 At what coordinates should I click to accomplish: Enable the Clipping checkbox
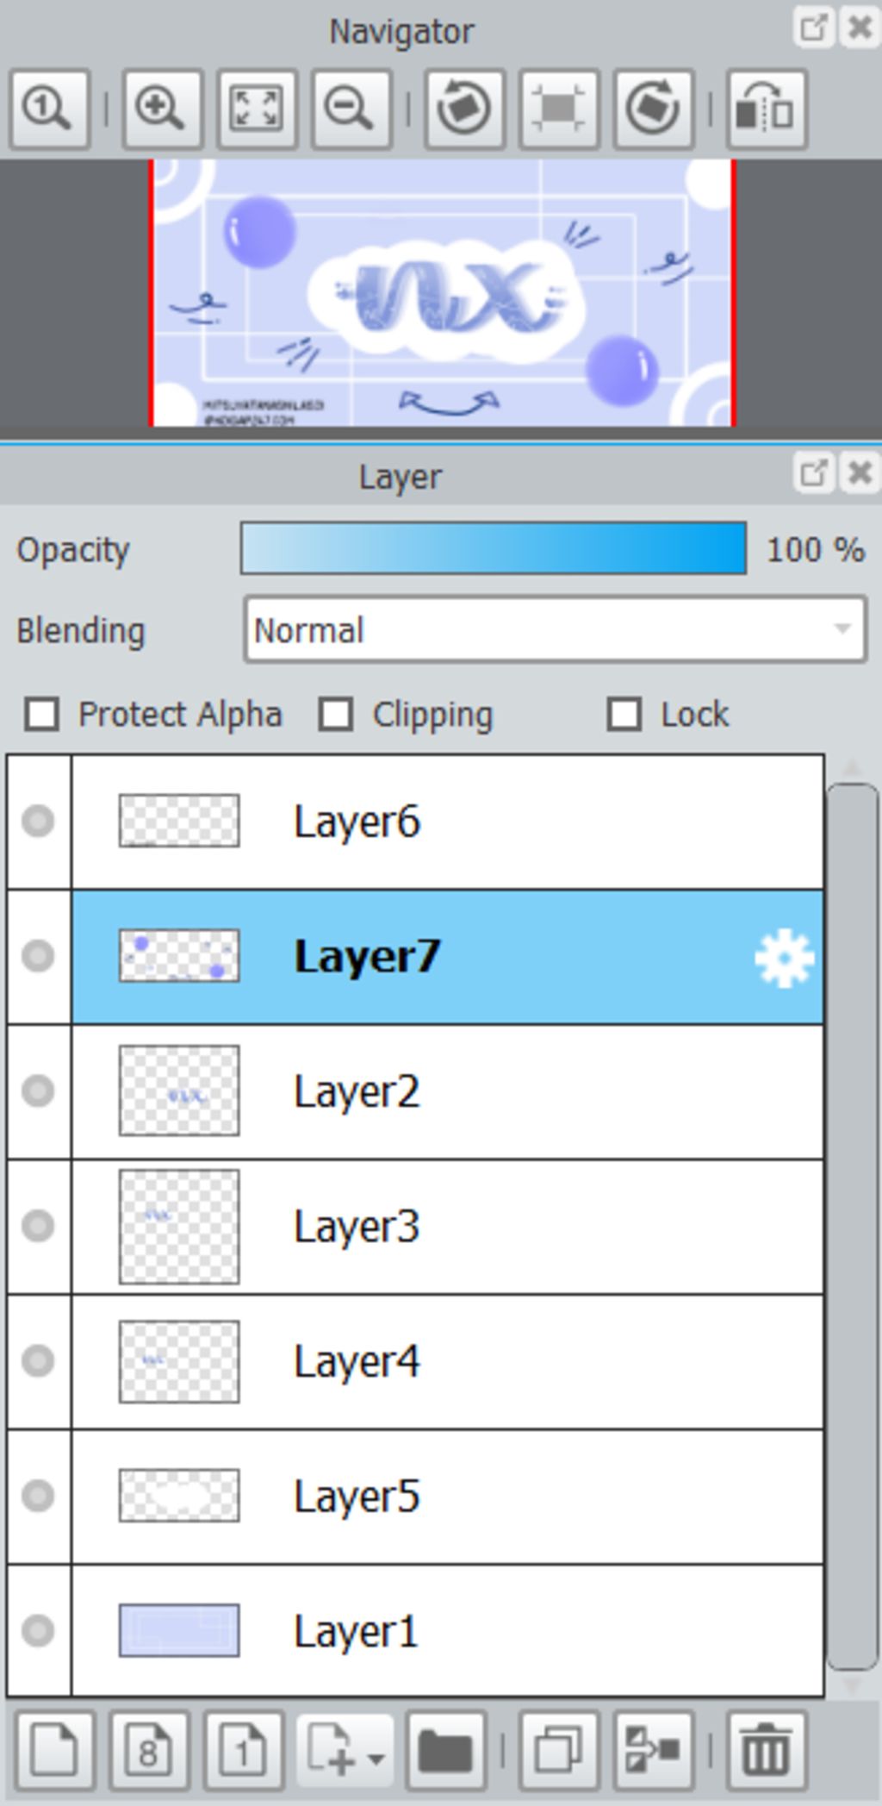point(335,714)
